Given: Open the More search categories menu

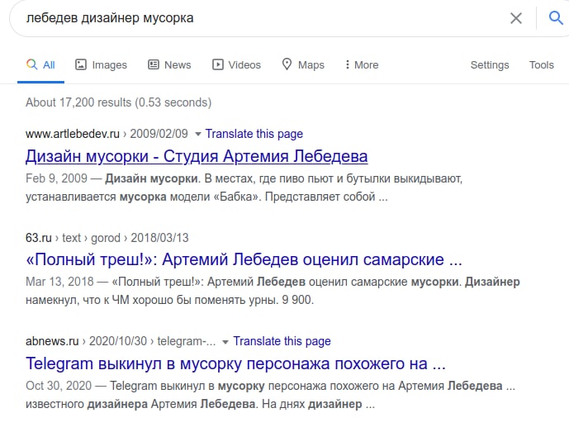Looking at the screenshot, I should tap(362, 65).
